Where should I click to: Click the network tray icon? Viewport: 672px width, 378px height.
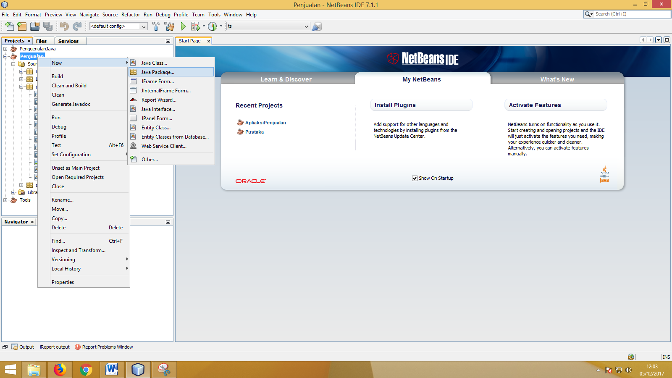pyautogui.click(x=618, y=370)
